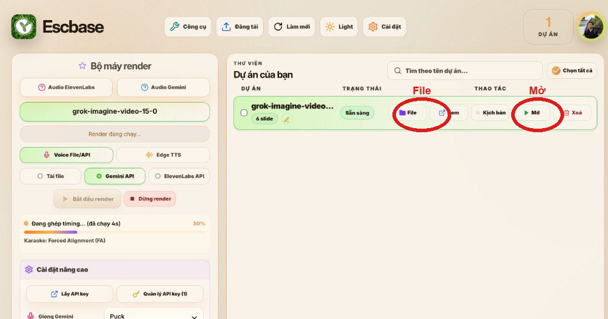608x319 pixels.
Task: Click the 6 slide badge
Action: pos(264,119)
